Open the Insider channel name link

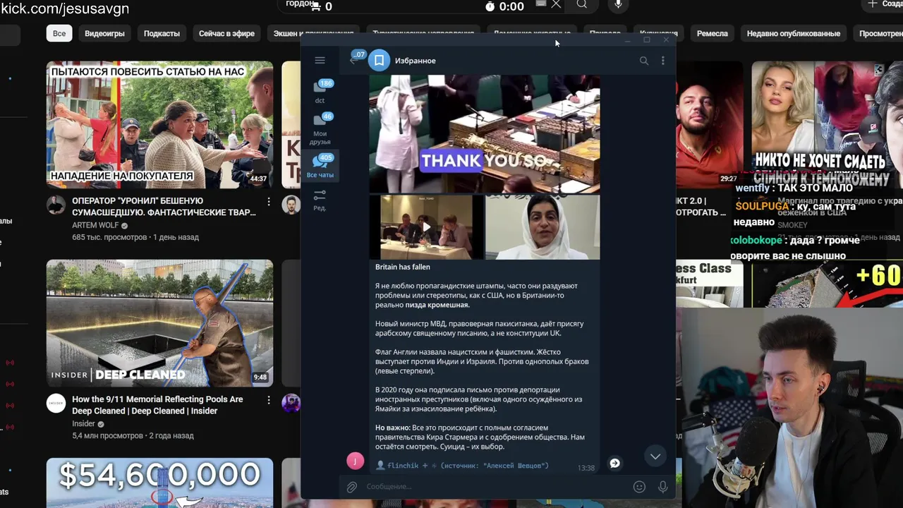click(83, 424)
